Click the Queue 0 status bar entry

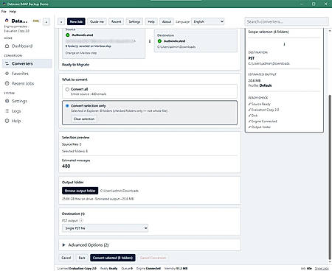pos(127,269)
